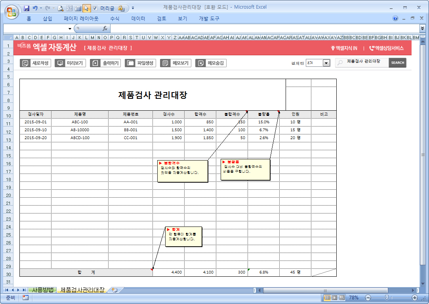Screen dimensions: 429x304
Task: Open the 개발 도구 tab
Action: click(x=209, y=19)
